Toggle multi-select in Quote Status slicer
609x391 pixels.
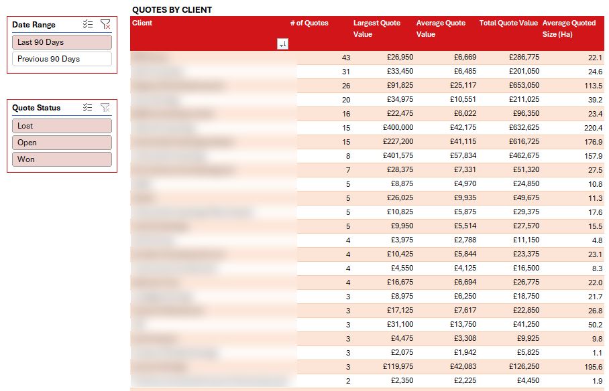coord(88,107)
